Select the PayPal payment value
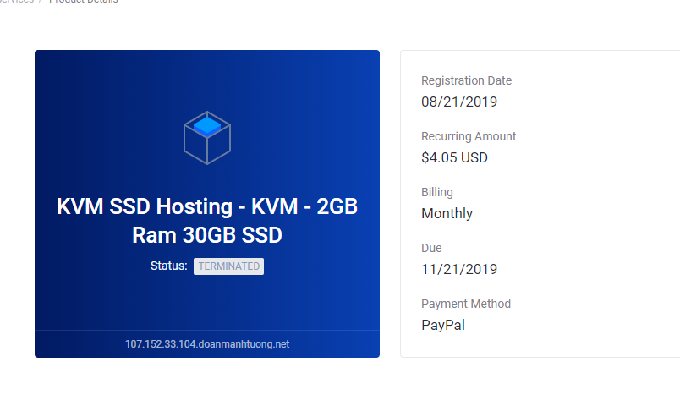 [443, 325]
